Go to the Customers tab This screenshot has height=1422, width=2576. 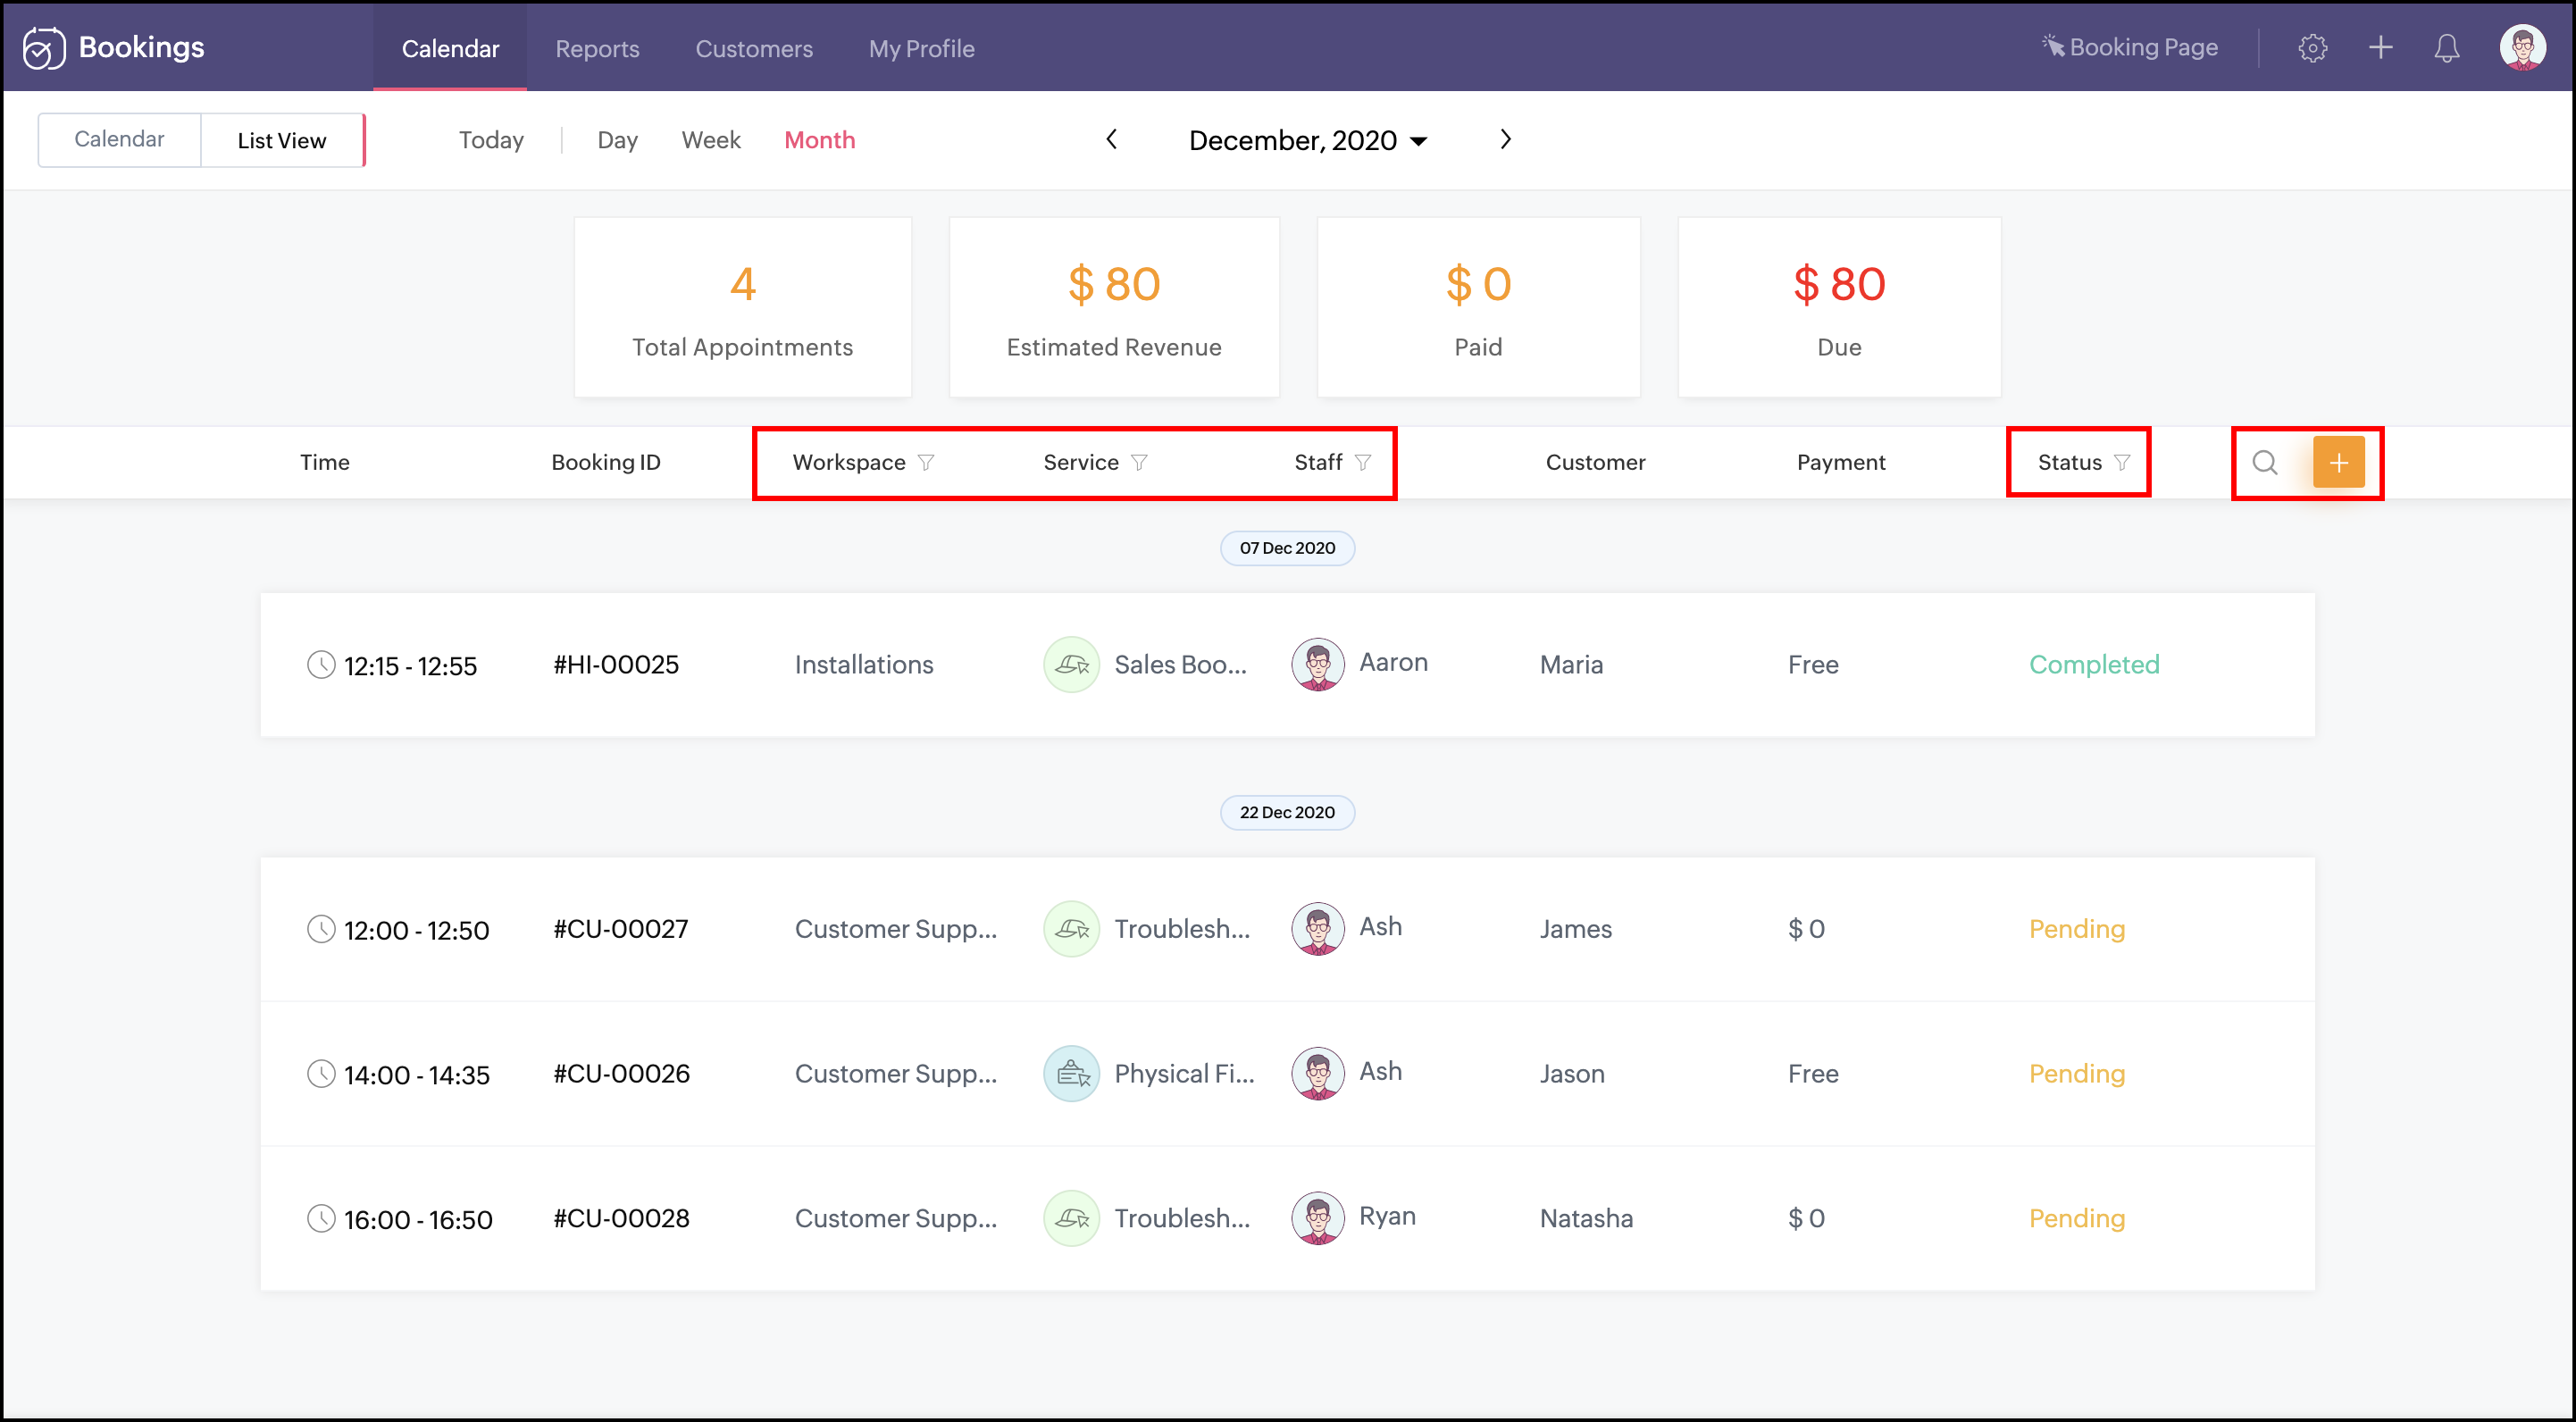click(753, 49)
